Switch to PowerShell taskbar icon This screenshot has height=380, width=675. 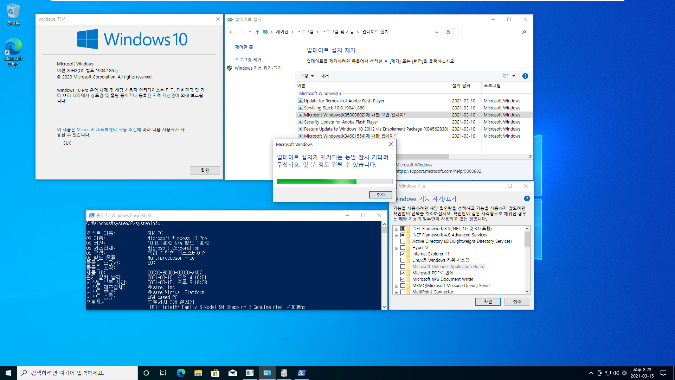(x=301, y=373)
